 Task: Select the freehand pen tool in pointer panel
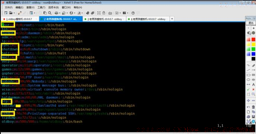click(248, 65)
